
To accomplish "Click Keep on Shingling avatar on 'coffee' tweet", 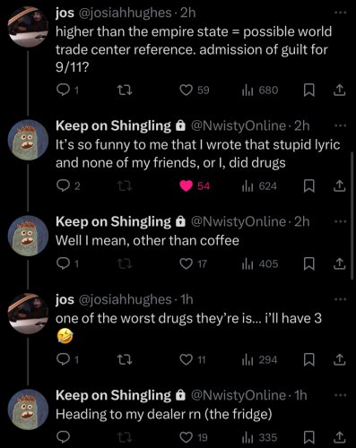I will coord(28,236).
